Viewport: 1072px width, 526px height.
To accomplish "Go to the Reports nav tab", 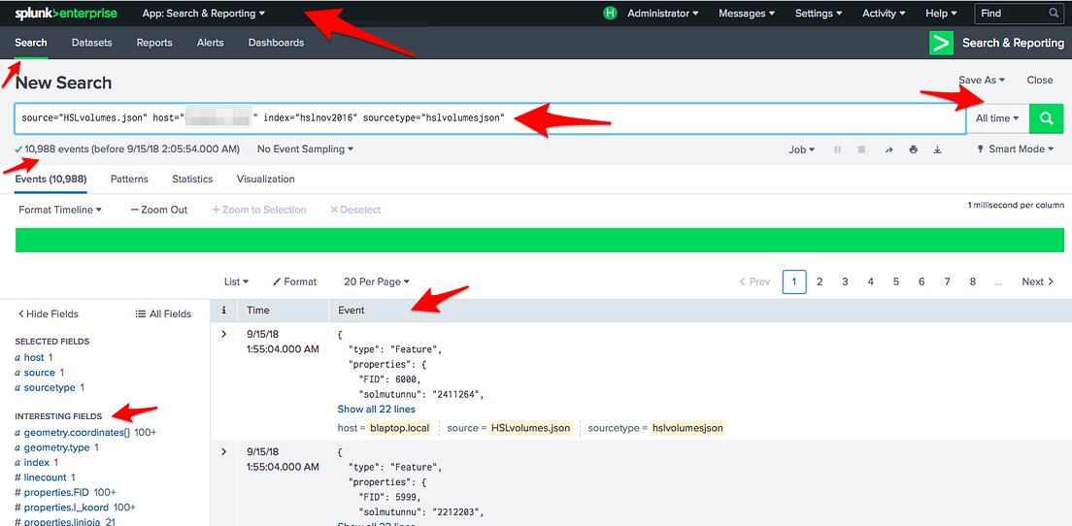I will pyautogui.click(x=154, y=43).
